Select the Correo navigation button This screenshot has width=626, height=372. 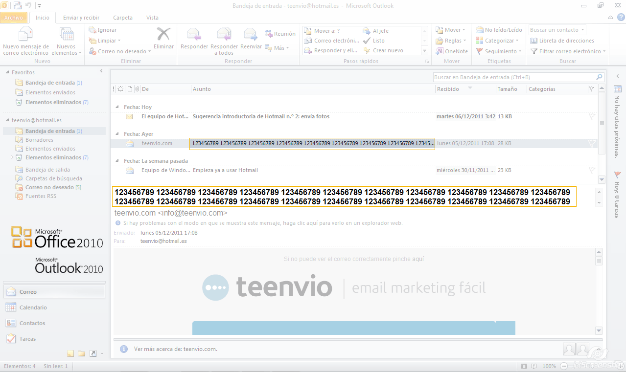(54, 292)
